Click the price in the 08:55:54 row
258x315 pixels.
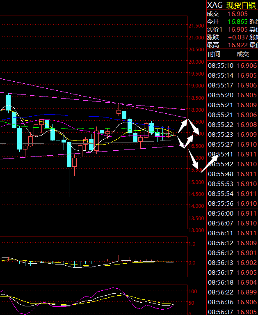247,194
